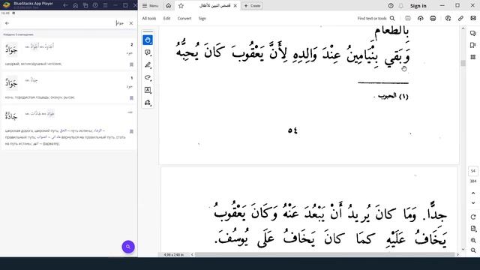Open BlueStacks help icon
This screenshot has height=270, width=480.
(95, 5)
